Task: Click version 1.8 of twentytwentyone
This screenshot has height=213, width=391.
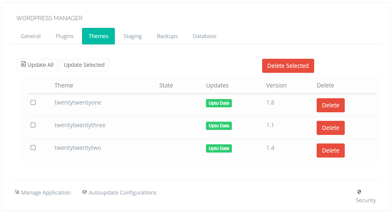Action: [270, 103]
